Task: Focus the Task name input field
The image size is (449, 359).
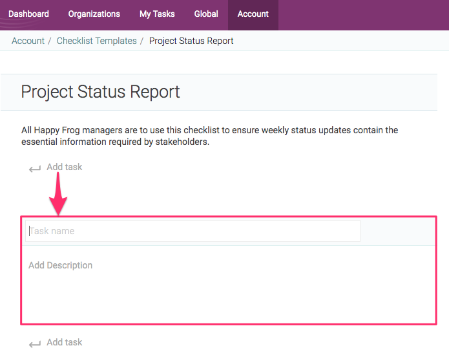Action: [x=193, y=231]
